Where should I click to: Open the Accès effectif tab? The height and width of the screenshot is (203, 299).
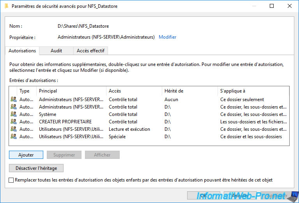tap(90, 51)
